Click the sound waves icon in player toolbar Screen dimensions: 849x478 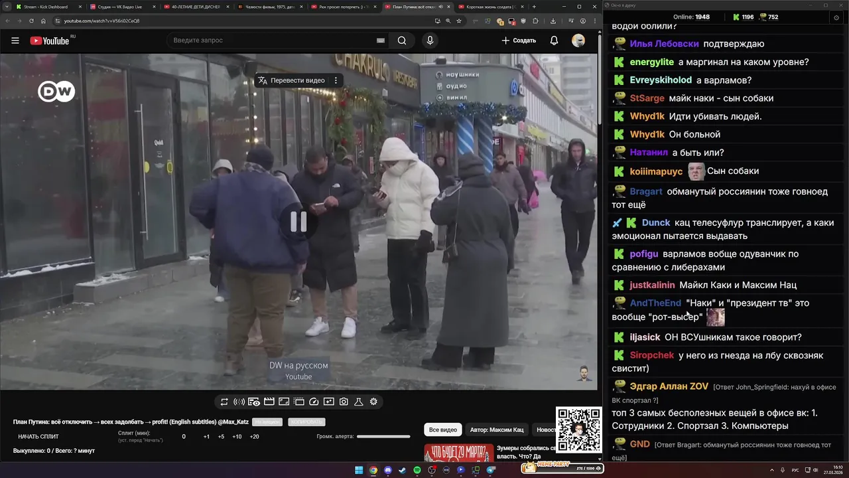pyautogui.click(x=239, y=402)
